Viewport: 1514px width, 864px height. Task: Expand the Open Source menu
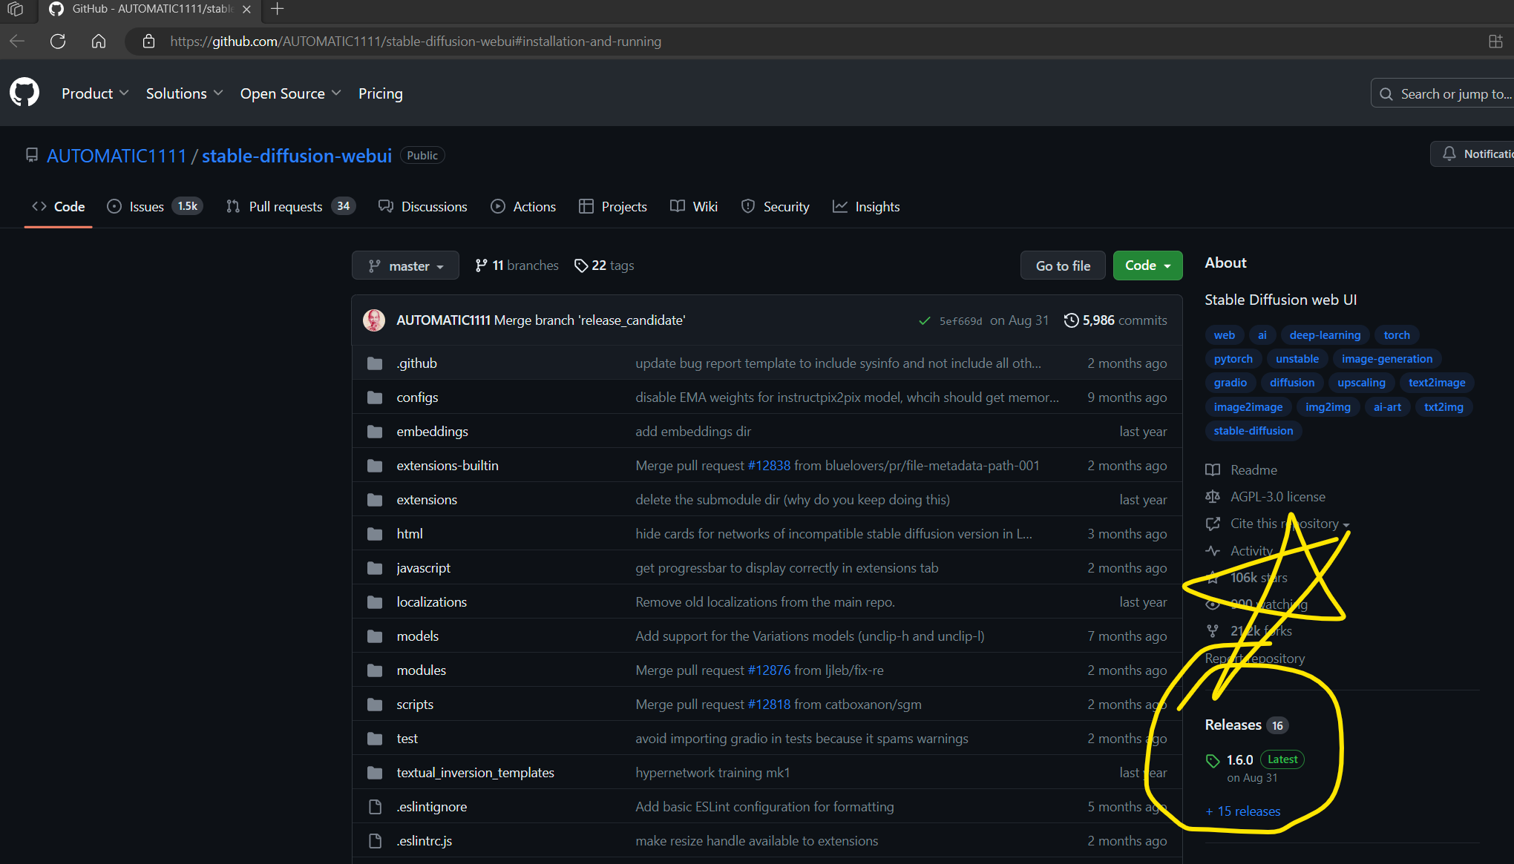pos(290,93)
